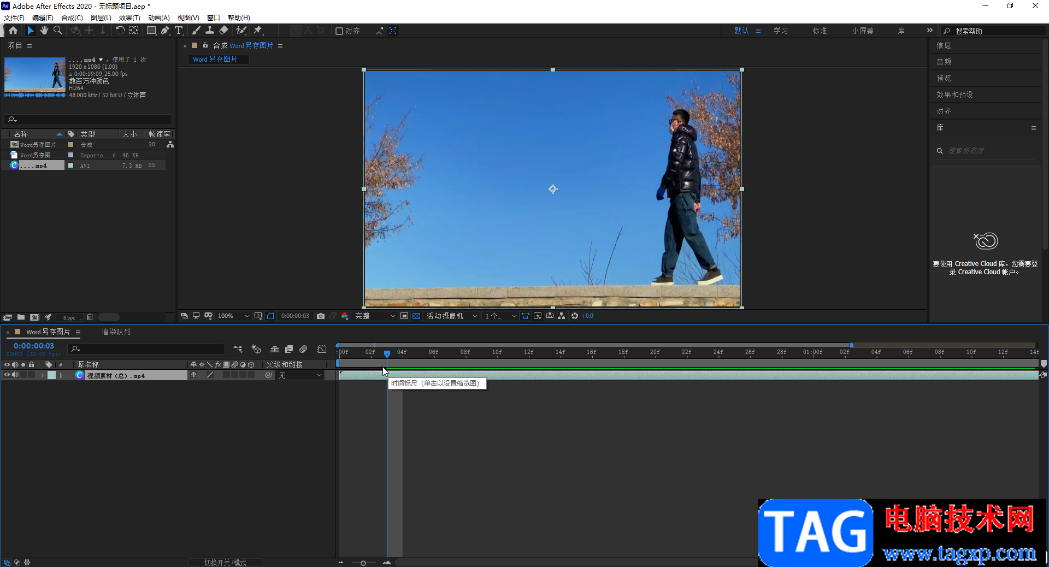Open the 效果(T) menu

click(129, 17)
